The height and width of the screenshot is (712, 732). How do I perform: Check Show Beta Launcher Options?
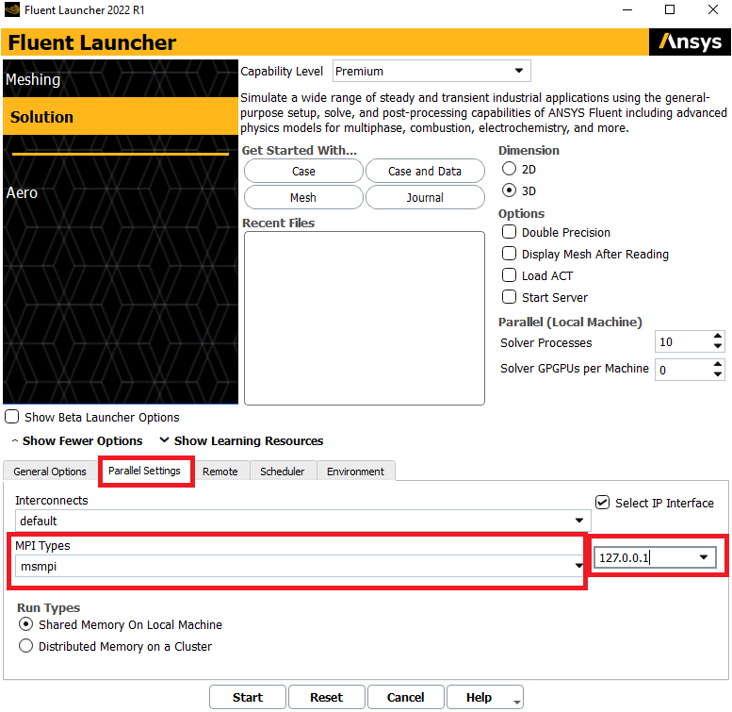[x=11, y=416]
